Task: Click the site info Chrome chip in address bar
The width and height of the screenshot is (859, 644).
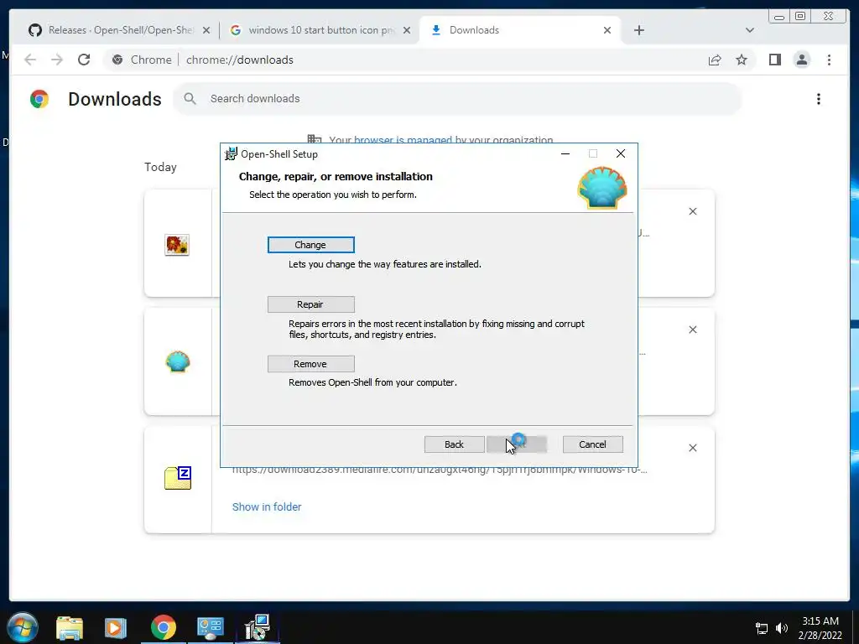Action: [x=142, y=60]
